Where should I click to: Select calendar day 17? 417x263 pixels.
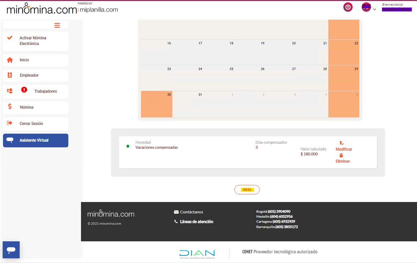coord(188,52)
